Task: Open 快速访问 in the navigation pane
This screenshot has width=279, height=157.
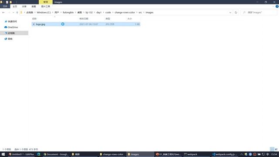Action: [x=12, y=21]
